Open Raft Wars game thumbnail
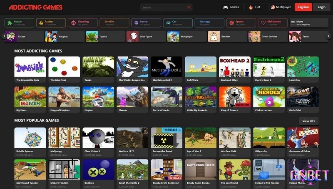 tap(201, 67)
